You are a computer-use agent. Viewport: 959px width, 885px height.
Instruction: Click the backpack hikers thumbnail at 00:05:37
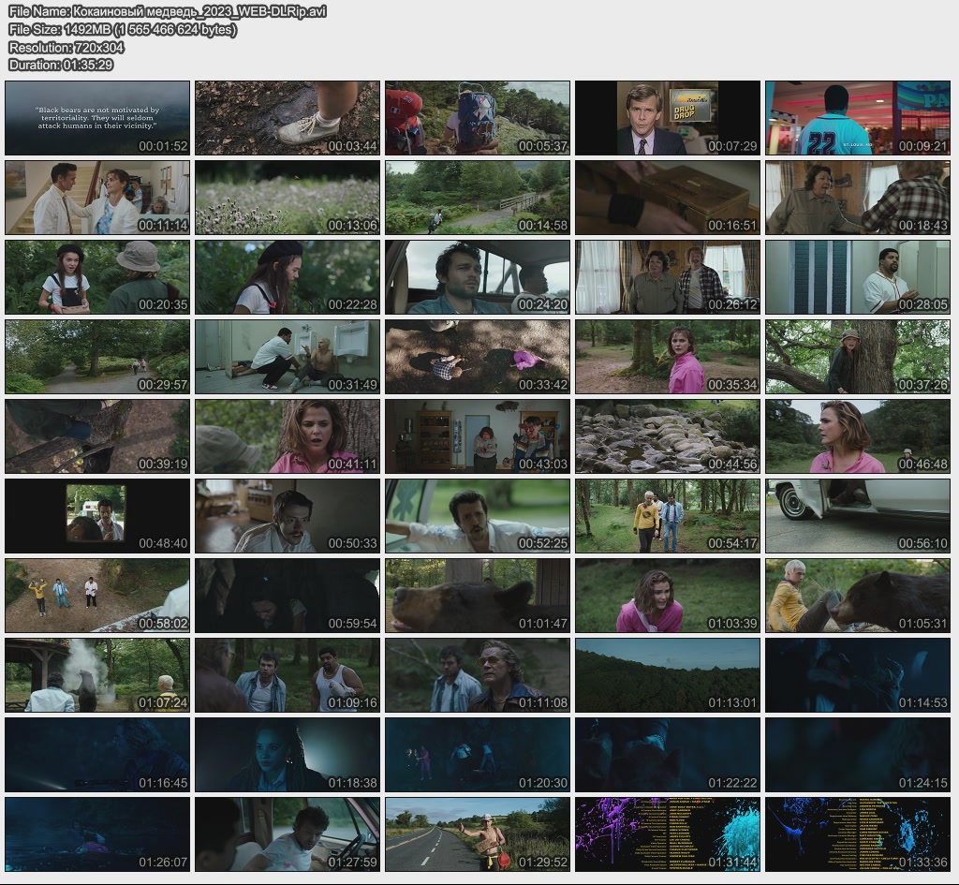pos(478,118)
